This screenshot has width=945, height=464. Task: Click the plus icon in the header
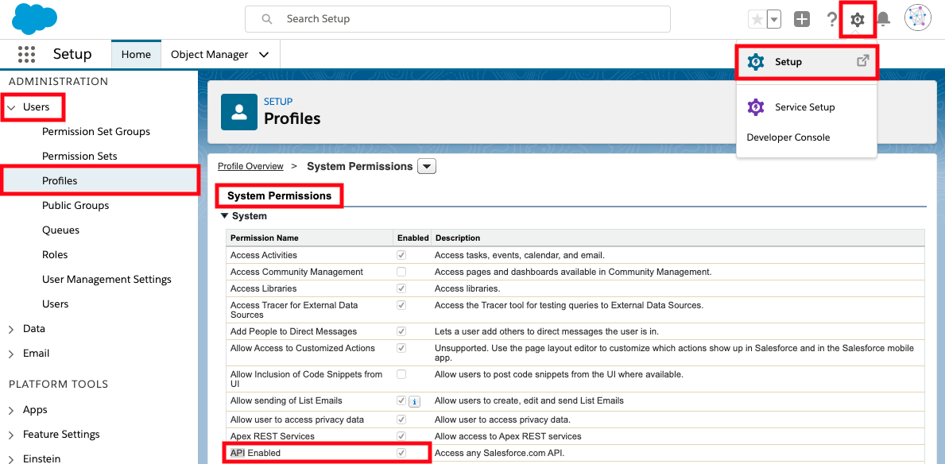pyautogui.click(x=802, y=18)
